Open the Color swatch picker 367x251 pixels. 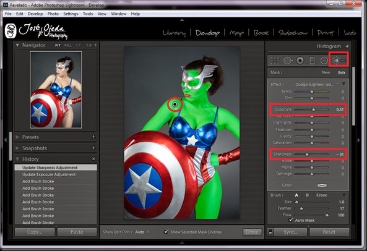coord(322,185)
